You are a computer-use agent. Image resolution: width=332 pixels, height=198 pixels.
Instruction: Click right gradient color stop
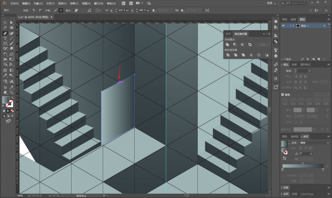323,169
